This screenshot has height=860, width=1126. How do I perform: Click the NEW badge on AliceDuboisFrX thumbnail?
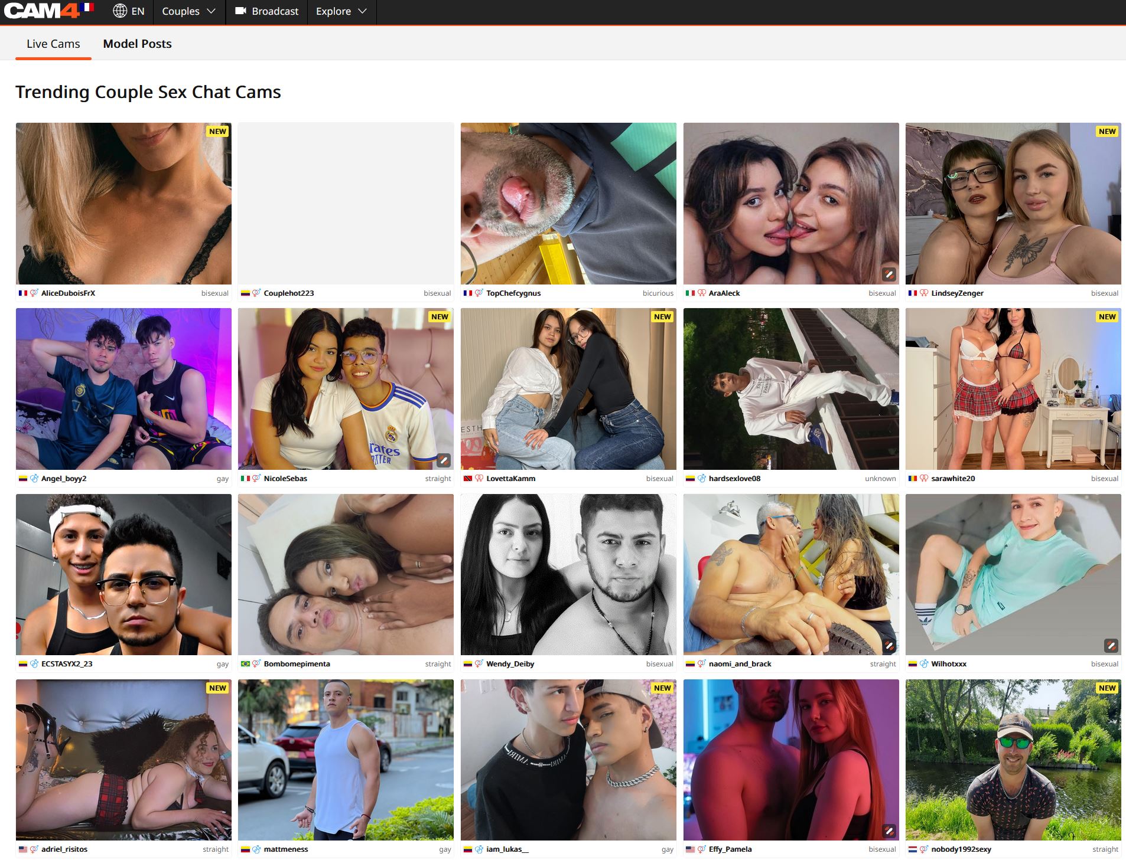[217, 132]
